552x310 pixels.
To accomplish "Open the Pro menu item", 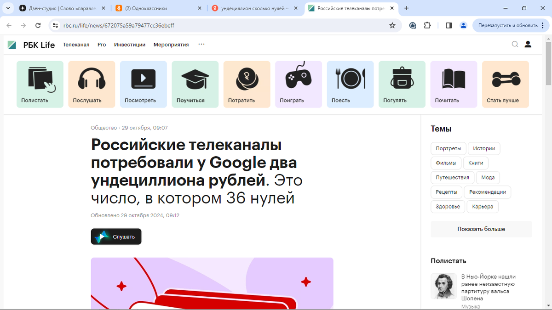I will click(102, 45).
